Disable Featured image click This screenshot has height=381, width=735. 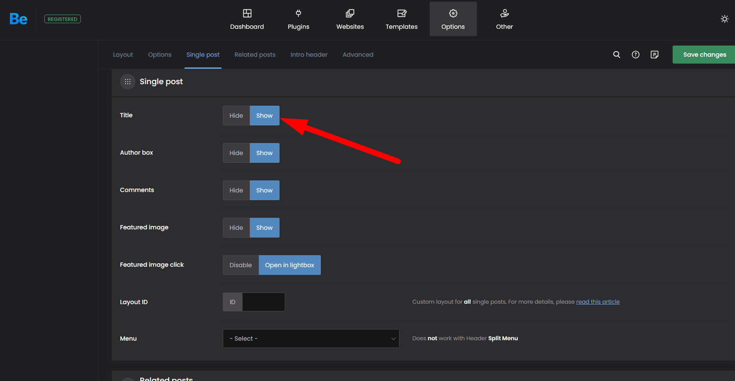[240, 265]
